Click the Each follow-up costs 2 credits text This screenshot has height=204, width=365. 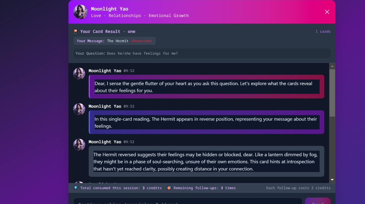pyautogui.click(x=298, y=188)
